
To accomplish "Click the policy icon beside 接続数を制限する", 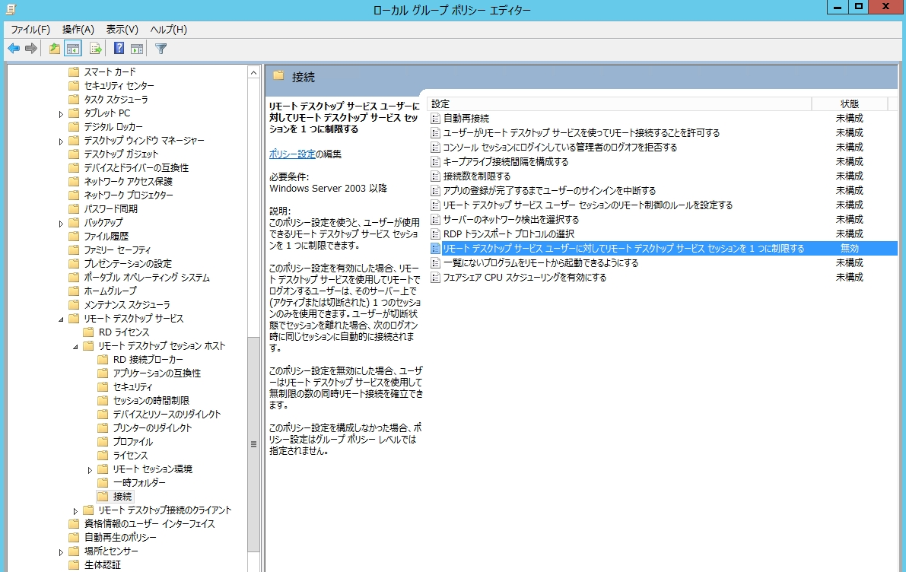I will [436, 176].
